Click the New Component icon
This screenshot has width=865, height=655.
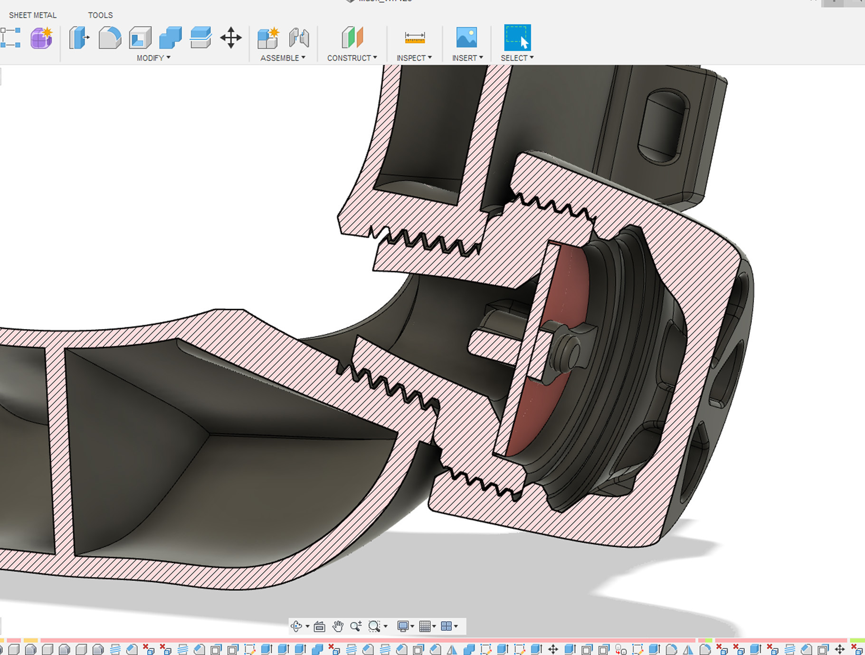(x=268, y=38)
